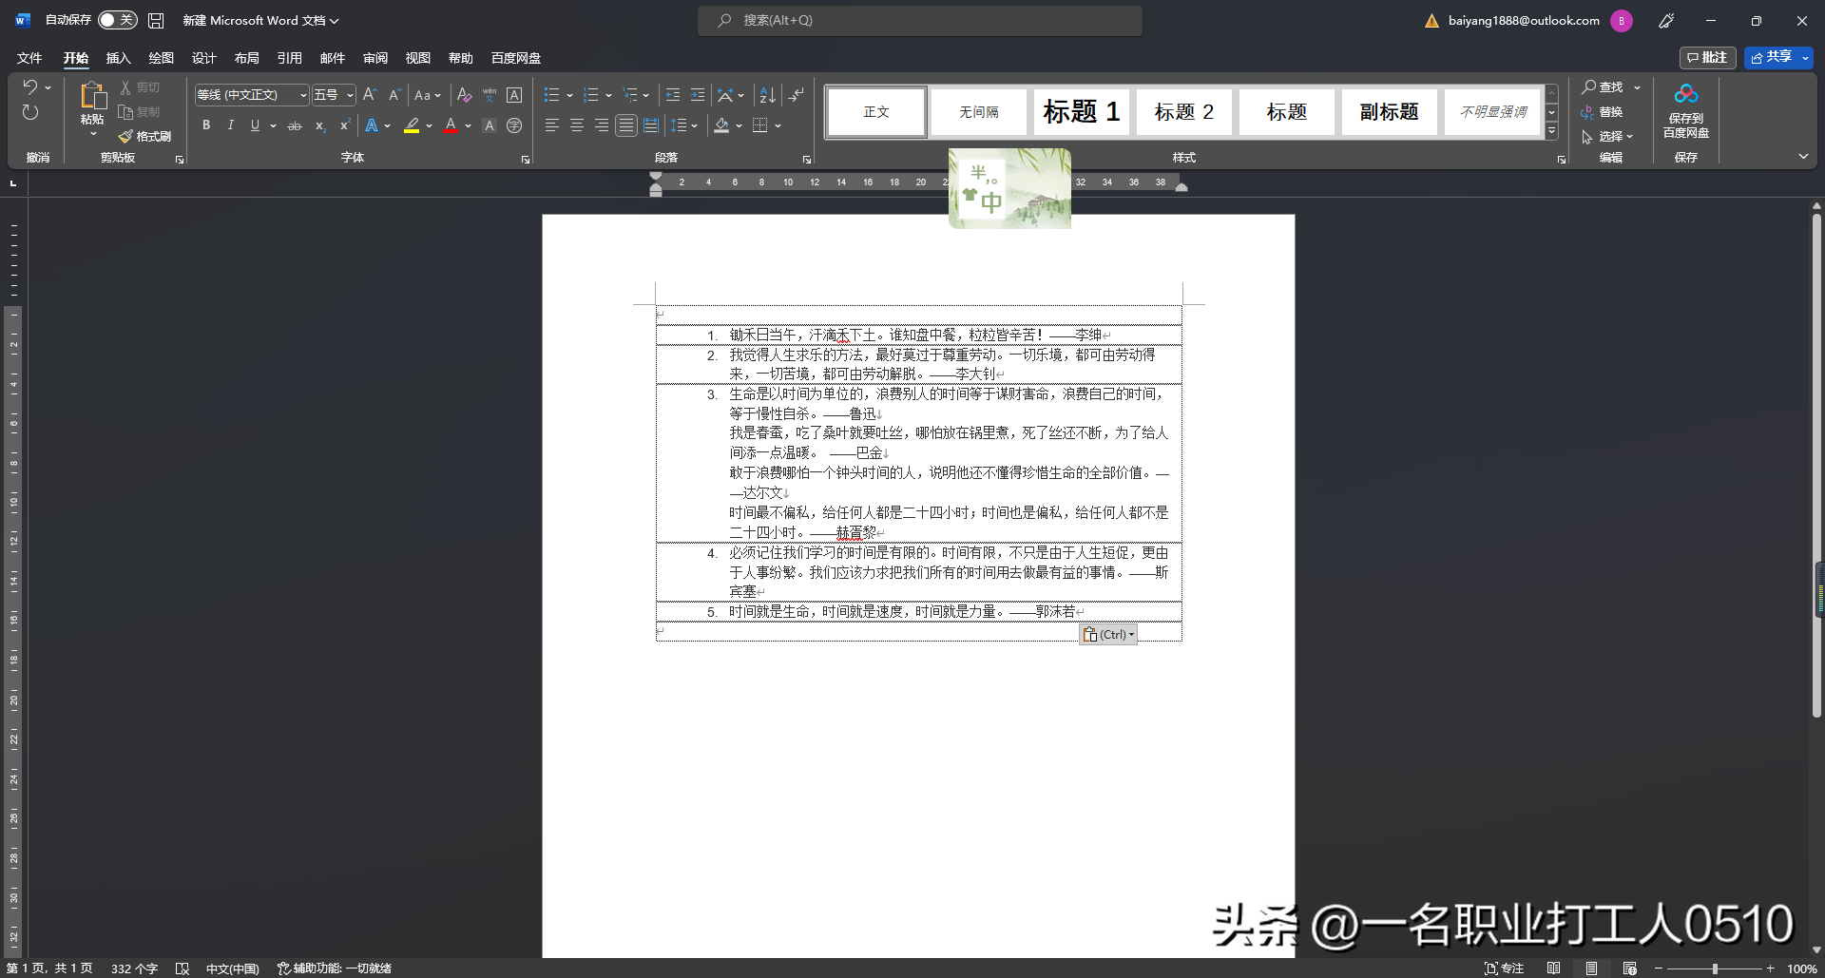
Task: Center the text alignment
Action: [x=576, y=125]
